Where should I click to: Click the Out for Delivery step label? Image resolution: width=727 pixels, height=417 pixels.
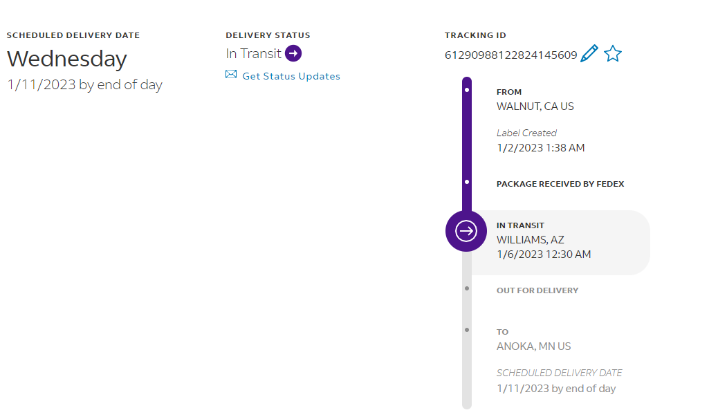(537, 290)
